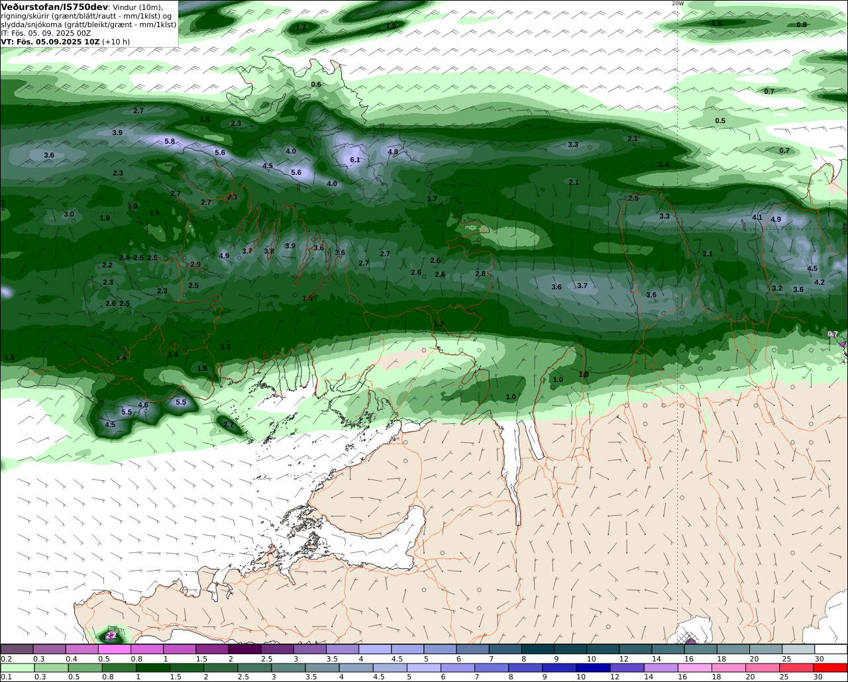Select the 1.6 precipitation value

121,358
